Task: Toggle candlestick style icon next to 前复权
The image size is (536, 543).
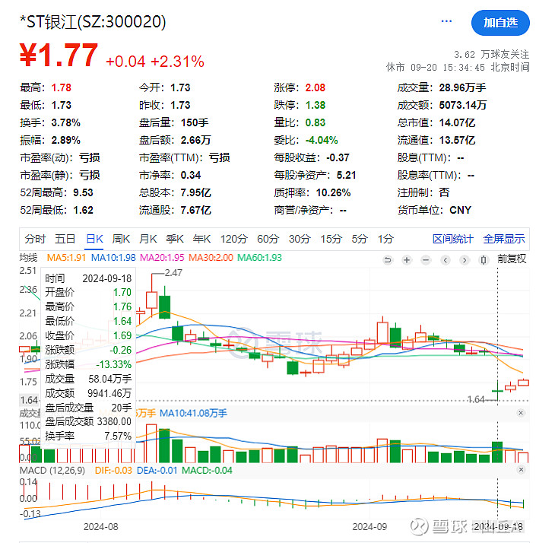Action: pos(484,260)
